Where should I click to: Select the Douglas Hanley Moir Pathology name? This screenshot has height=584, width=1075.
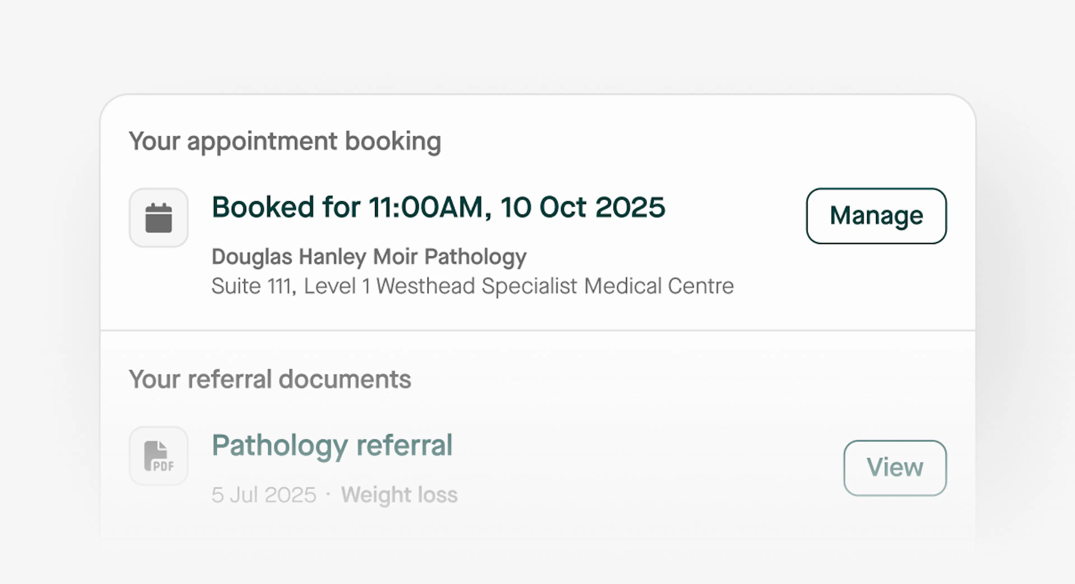[369, 256]
